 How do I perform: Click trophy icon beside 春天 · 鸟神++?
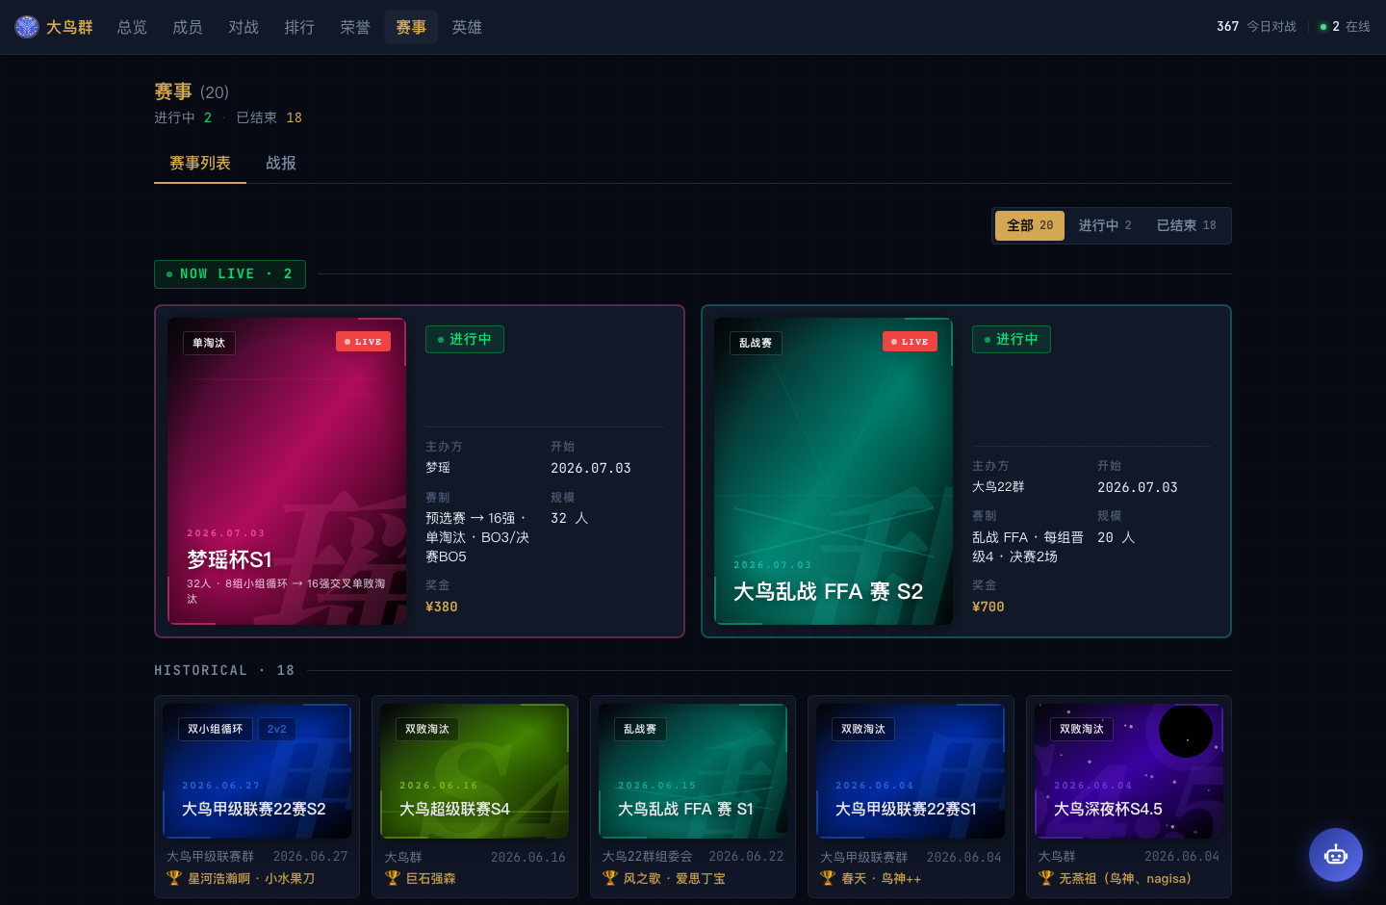tap(828, 878)
